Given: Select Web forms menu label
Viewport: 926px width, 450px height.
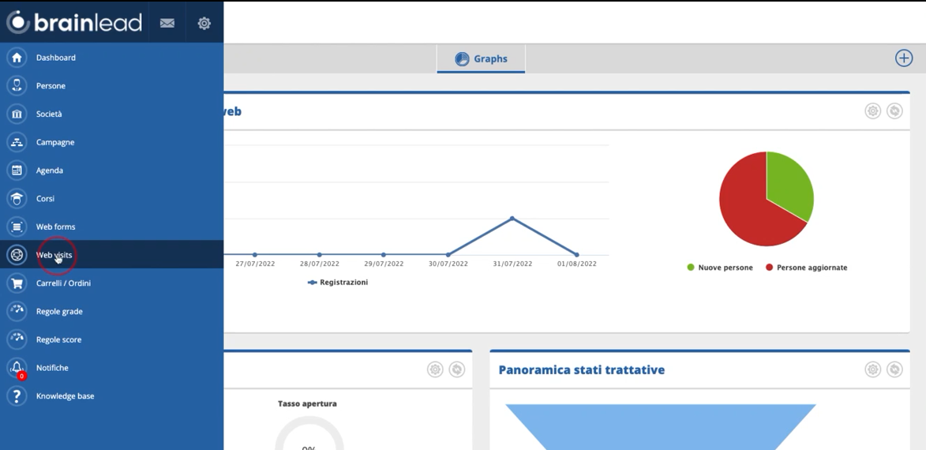Looking at the screenshot, I should [x=55, y=227].
